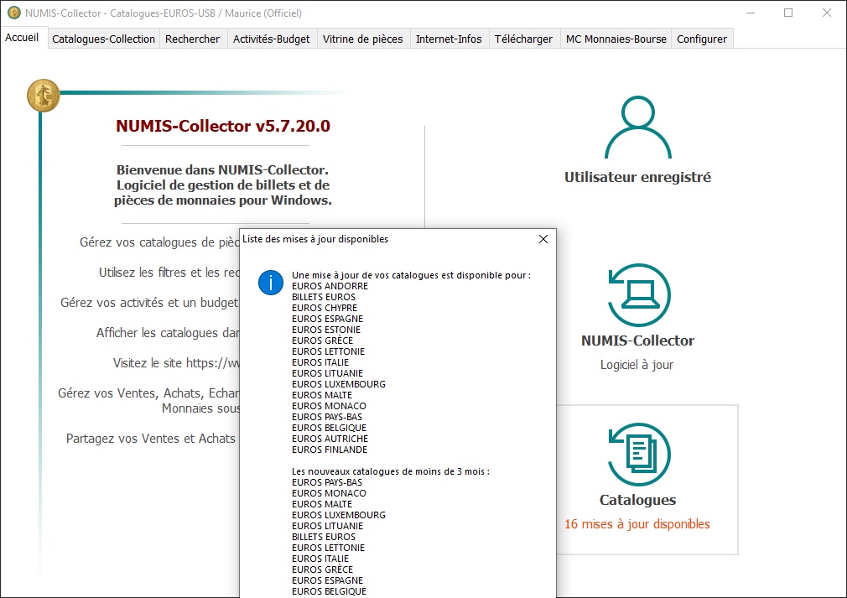
Task: Click the 'Les nouveaux catalogues de moins de 3 mois' line
Action: tap(391, 471)
